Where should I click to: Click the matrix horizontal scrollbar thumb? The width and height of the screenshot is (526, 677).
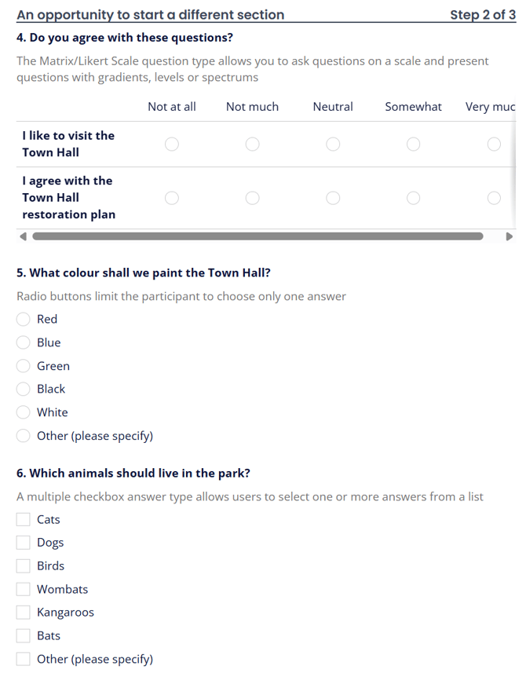coord(258,236)
